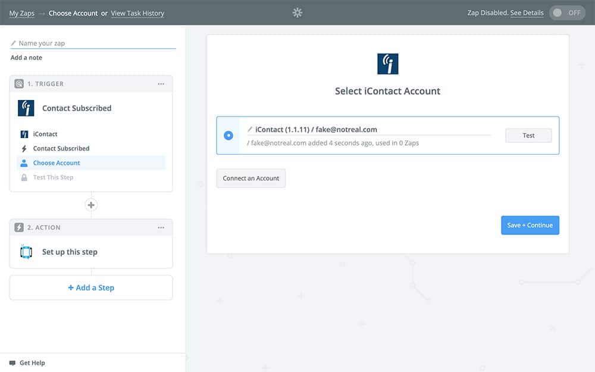
Task: Test the iContact account connection
Action: tap(528, 136)
